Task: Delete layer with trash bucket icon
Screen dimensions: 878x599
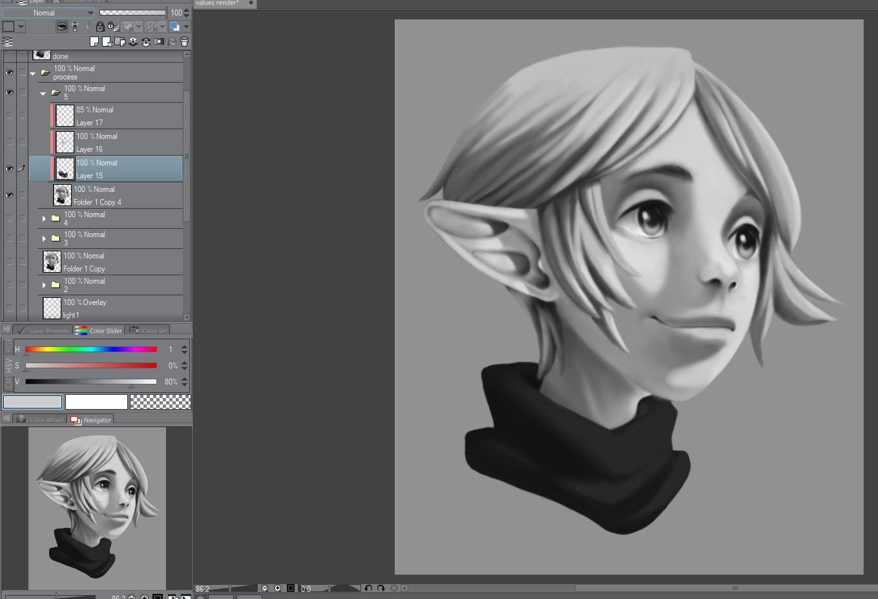Action: [x=184, y=42]
